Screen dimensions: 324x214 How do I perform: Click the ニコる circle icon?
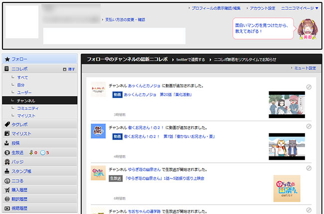pos(7,181)
